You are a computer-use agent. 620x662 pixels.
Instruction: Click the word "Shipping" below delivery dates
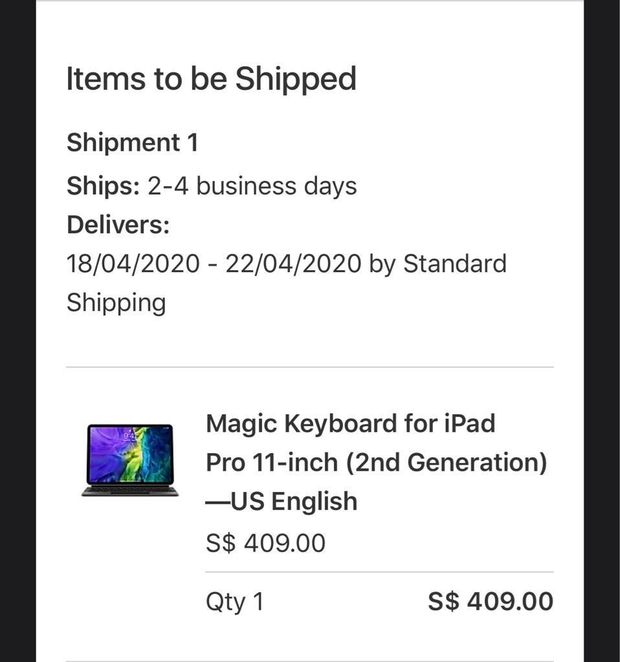click(x=116, y=303)
